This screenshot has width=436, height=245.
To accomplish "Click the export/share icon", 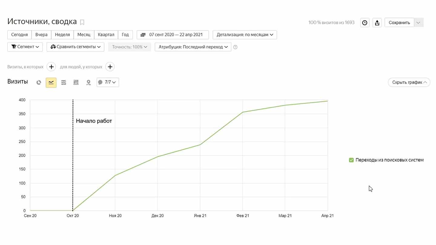I will pos(377,23).
